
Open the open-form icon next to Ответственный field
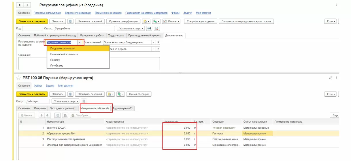coord(158,42)
